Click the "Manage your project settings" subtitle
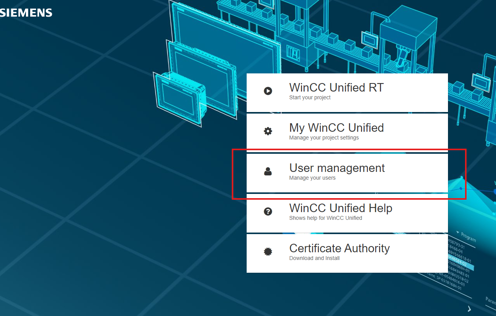The image size is (496, 316). pyautogui.click(x=324, y=138)
